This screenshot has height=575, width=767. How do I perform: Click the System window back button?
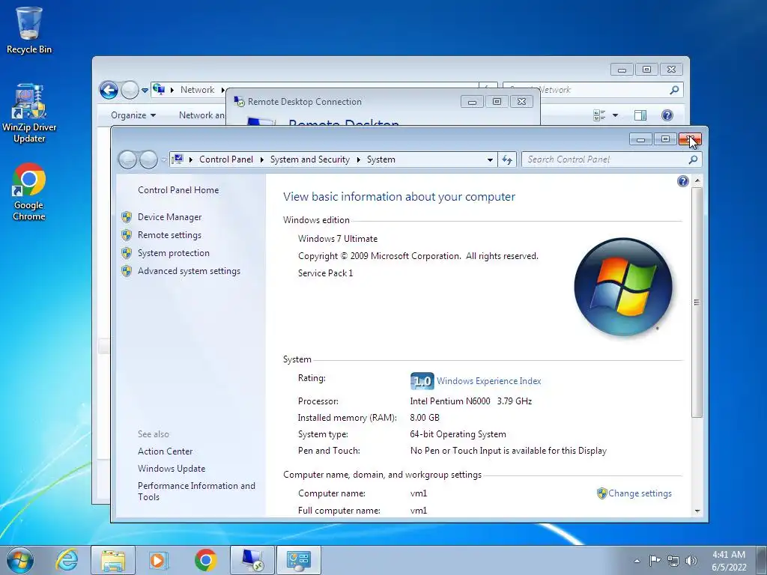tap(127, 159)
